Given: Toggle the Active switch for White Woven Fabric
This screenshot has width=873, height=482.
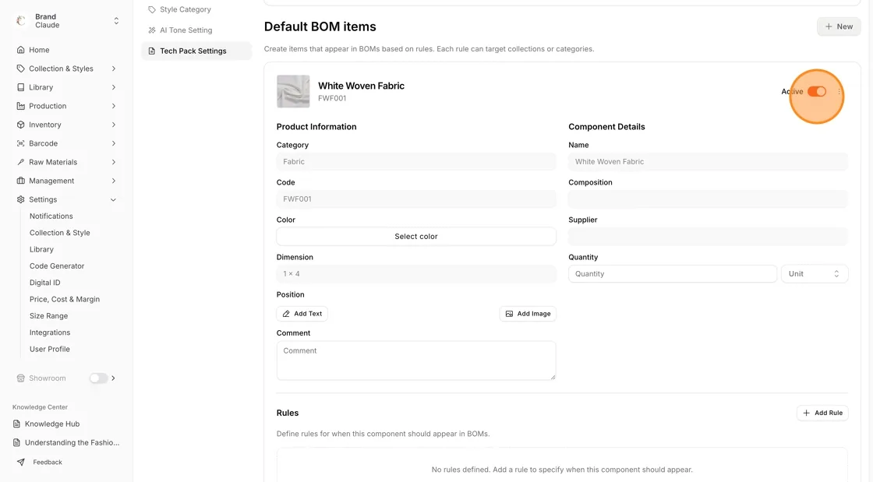Looking at the screenshot, I should [x=817, y=92].
